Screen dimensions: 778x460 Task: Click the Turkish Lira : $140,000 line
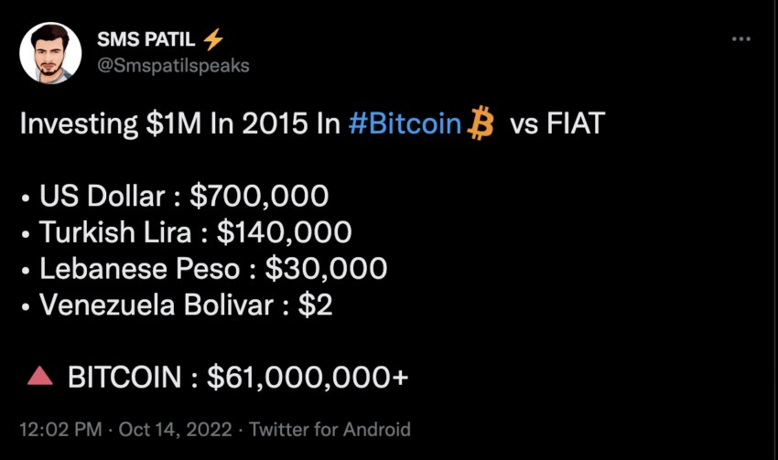tap(195, 232)
